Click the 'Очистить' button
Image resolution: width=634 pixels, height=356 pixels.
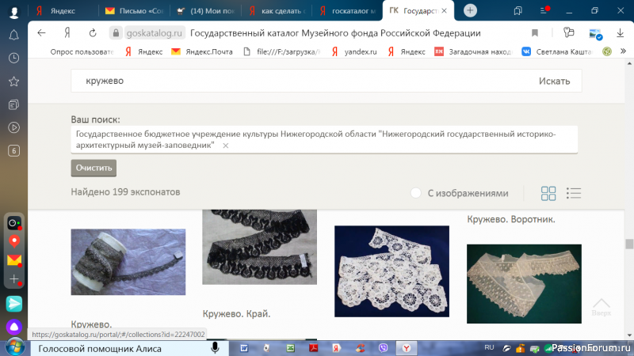tap(94, 168)
